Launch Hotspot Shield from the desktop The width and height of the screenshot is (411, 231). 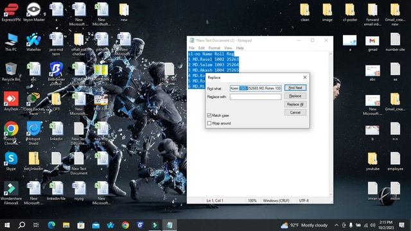tap(33, 133)
